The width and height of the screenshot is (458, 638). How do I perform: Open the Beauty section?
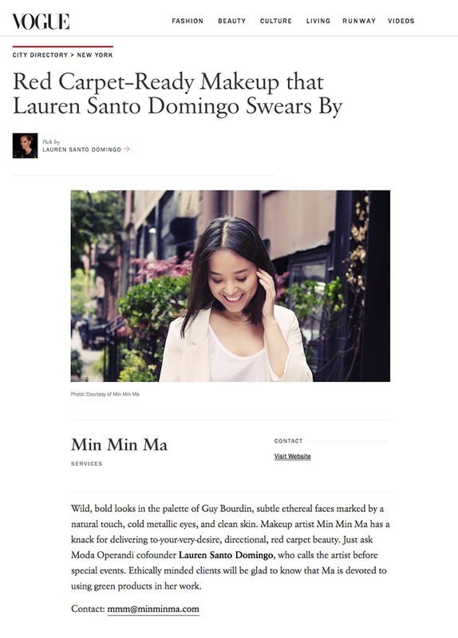point(231,21)
